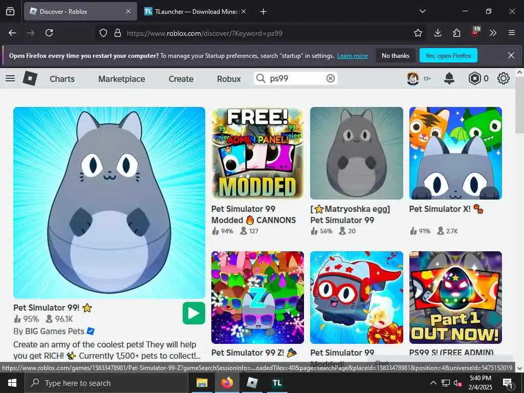Screen dimensions: 524x393
Task: Open the BIG Games Pets creator link
Action: [53, 331]
